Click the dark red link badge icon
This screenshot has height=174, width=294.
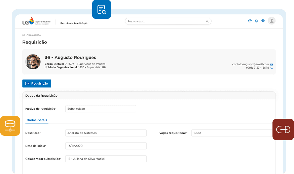tap(283, 129)
